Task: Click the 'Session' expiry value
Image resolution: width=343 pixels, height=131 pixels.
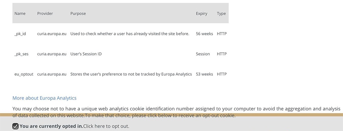Action: coord(203,54)
